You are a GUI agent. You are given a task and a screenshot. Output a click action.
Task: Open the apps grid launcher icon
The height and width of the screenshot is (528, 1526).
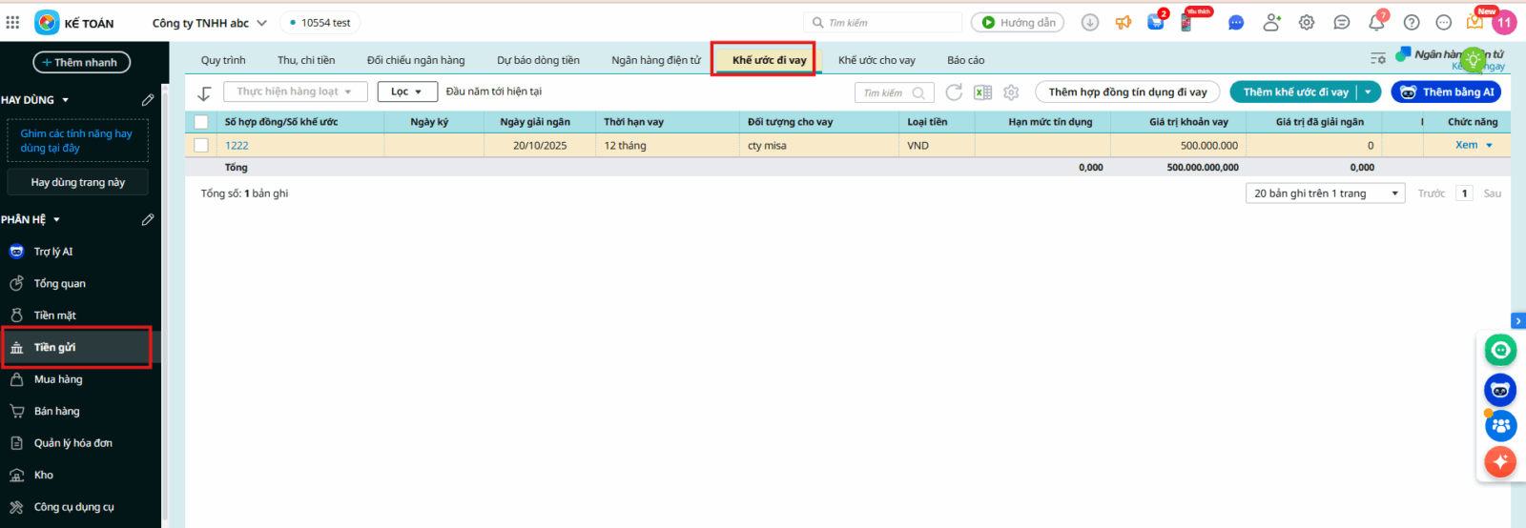coord(12,23)
